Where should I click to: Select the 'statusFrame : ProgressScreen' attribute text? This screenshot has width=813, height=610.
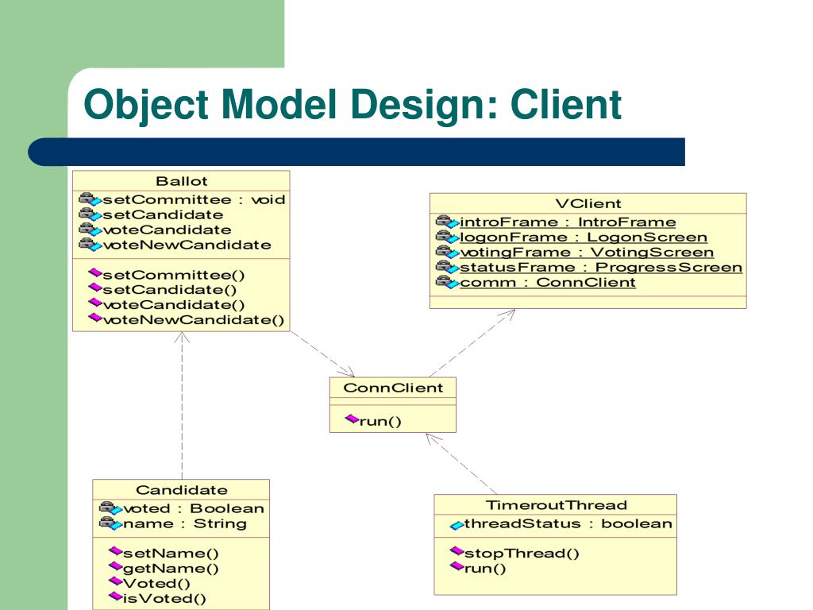[x=601, y=268]
